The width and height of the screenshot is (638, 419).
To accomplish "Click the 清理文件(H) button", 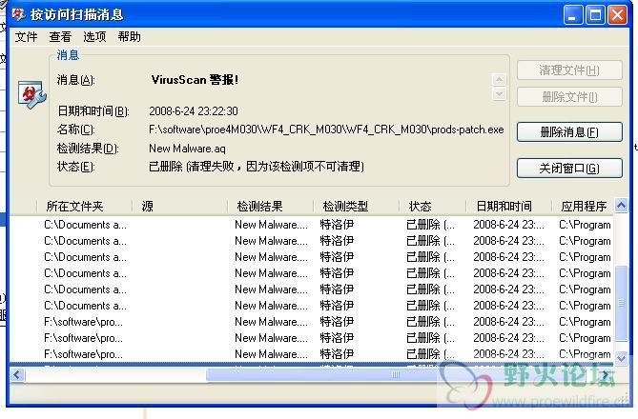I will pos(569,70).
